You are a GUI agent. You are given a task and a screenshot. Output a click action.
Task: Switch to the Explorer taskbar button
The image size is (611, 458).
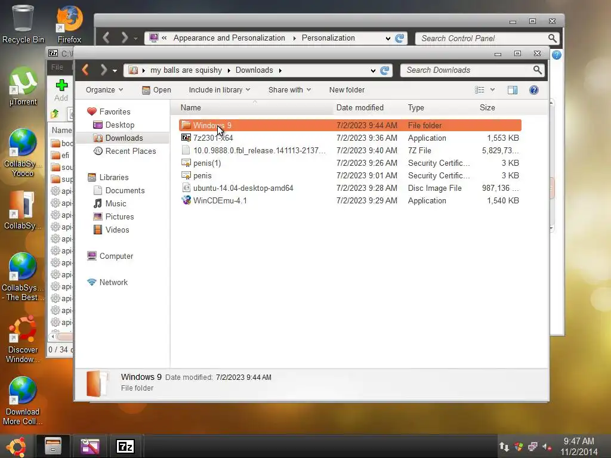click(53, 446)
